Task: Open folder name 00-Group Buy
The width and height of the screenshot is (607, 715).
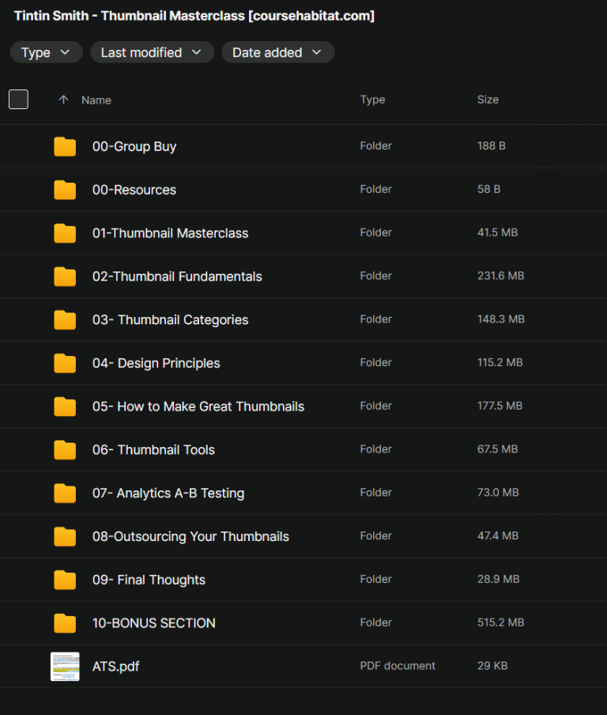Action: pos(134,147)
